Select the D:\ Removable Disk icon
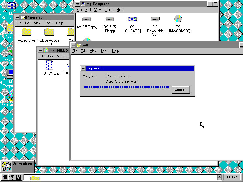The width and height of the screenshot is (243, 182). [155, 19]
